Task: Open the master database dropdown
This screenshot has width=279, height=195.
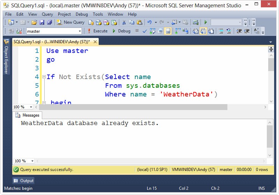Action: [x=80, y=31]
